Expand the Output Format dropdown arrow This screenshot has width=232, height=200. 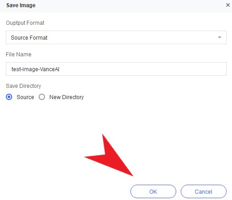pyautogui.click(x=219, y=37)
